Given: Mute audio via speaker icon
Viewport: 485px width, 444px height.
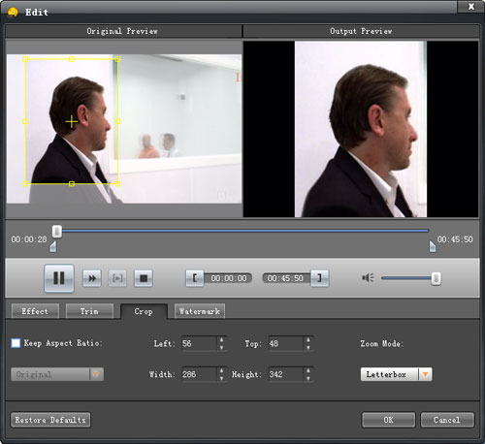Looking at the screenshot, I should click(368, 278).
